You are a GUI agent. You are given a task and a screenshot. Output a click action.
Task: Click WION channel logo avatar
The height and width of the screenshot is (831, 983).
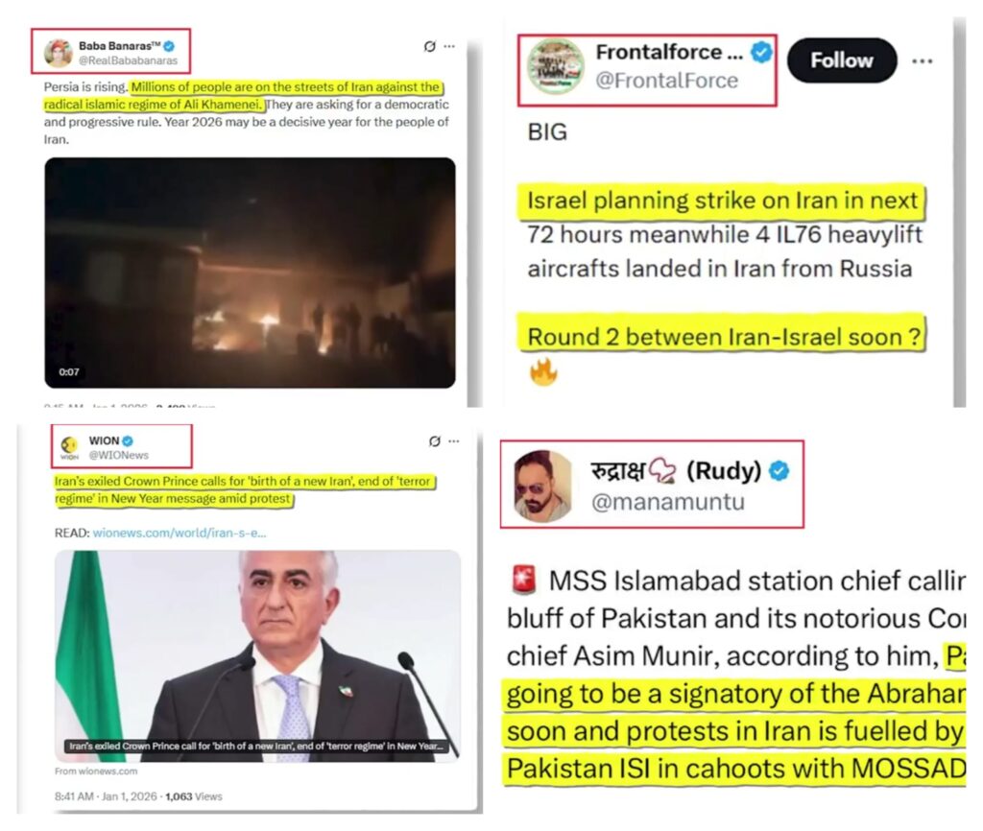pos(69,447)
